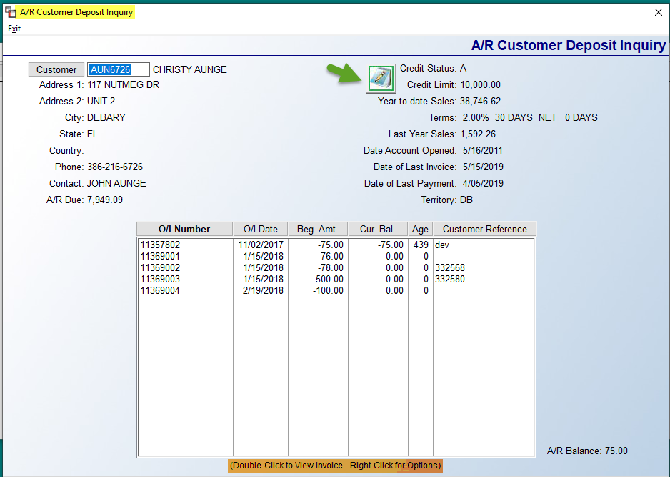Click the phone number 386-216-6726

click(x=115, y=167)
